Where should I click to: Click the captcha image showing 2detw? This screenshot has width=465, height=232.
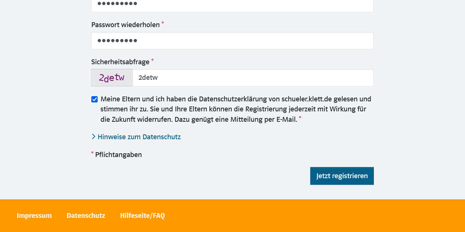coord(112,78)
